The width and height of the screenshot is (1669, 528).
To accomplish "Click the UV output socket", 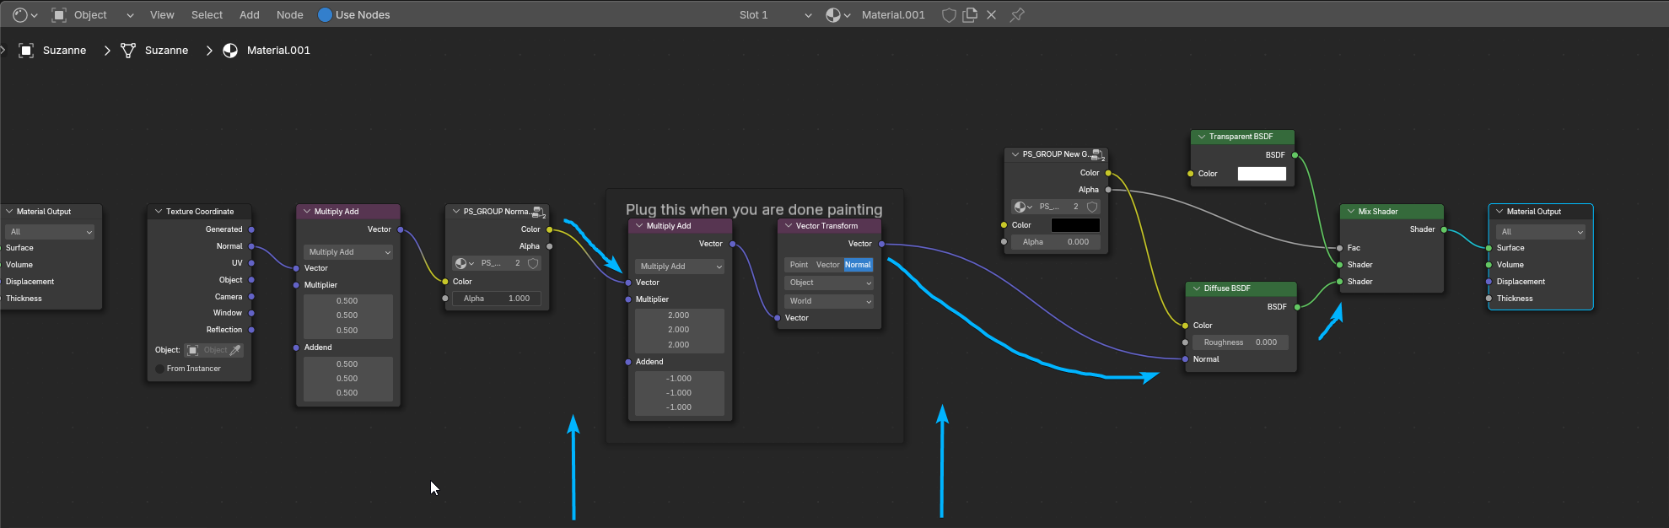I will 251,263.
